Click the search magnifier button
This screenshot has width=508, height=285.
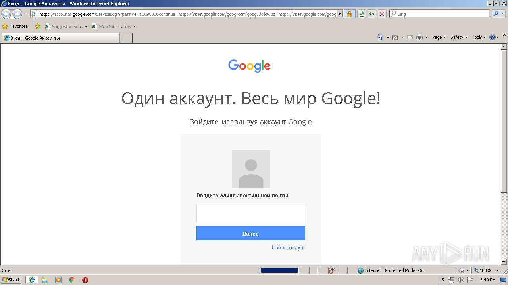tap(496, 14)
